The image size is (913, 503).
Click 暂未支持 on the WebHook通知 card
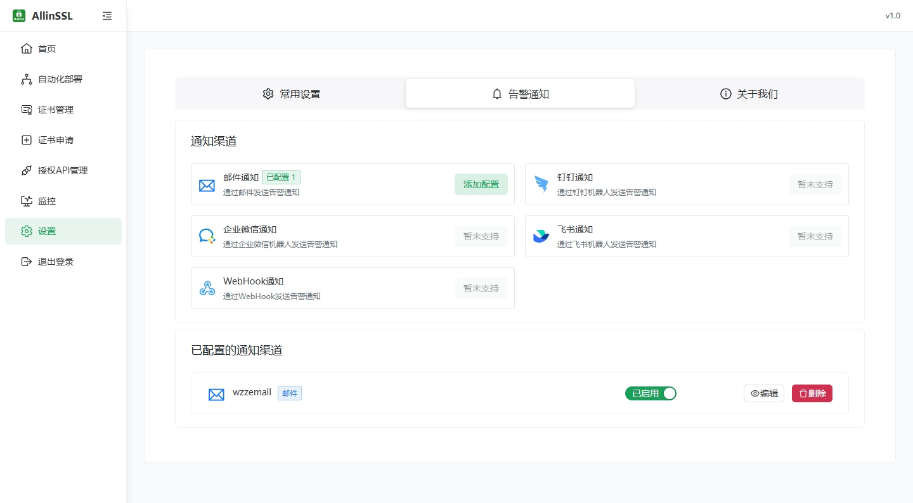click(x=481, y=288)
